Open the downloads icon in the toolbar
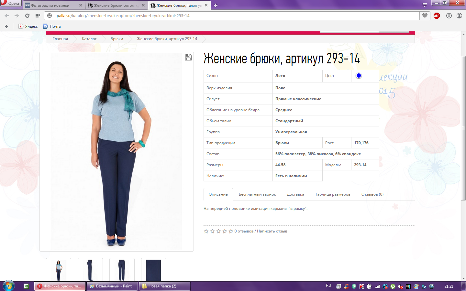This screenshot has width=466, height=291. point(449,16)
